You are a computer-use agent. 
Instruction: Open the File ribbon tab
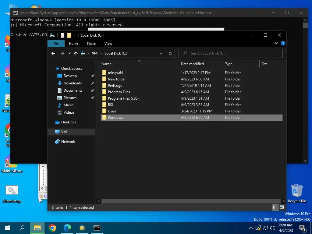(56, 44)
